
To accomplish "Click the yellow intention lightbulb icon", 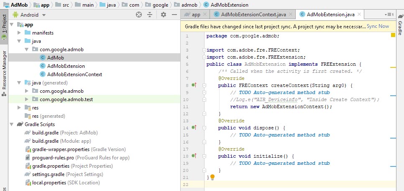I will (212, 177).
